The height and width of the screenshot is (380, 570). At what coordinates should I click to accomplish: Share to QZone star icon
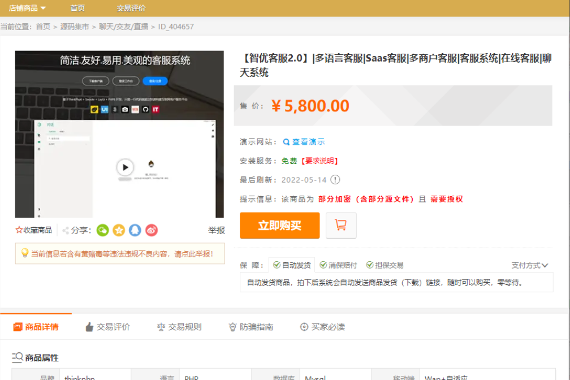click(x=119, y=230)
